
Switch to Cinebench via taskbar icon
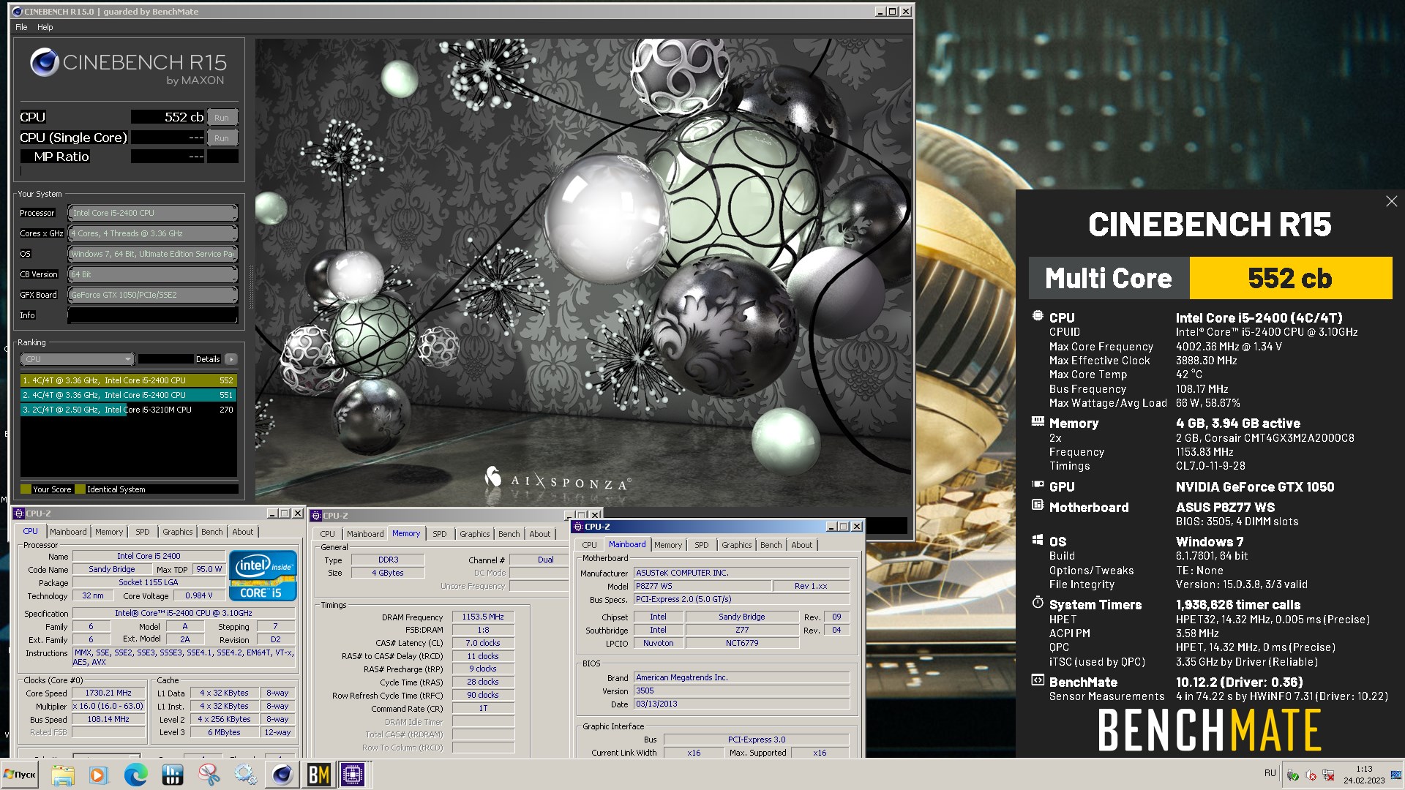tap(282, 775)
